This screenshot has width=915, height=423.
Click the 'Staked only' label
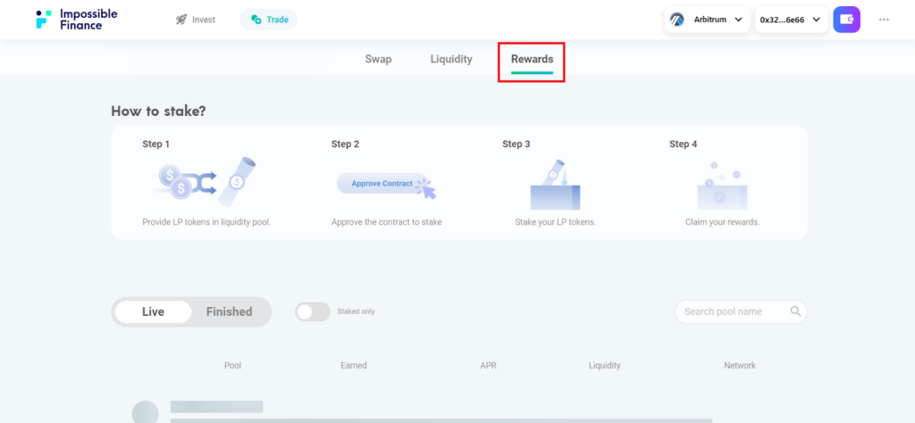[356, 311]
